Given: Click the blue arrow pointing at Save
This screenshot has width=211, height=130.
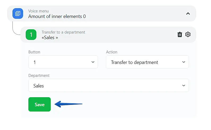Looking at the screenshot, I should tap(69, 104).
